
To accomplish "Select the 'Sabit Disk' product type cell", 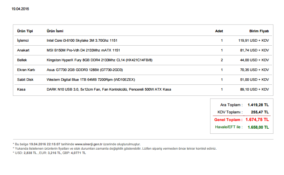I will [25, 80].
